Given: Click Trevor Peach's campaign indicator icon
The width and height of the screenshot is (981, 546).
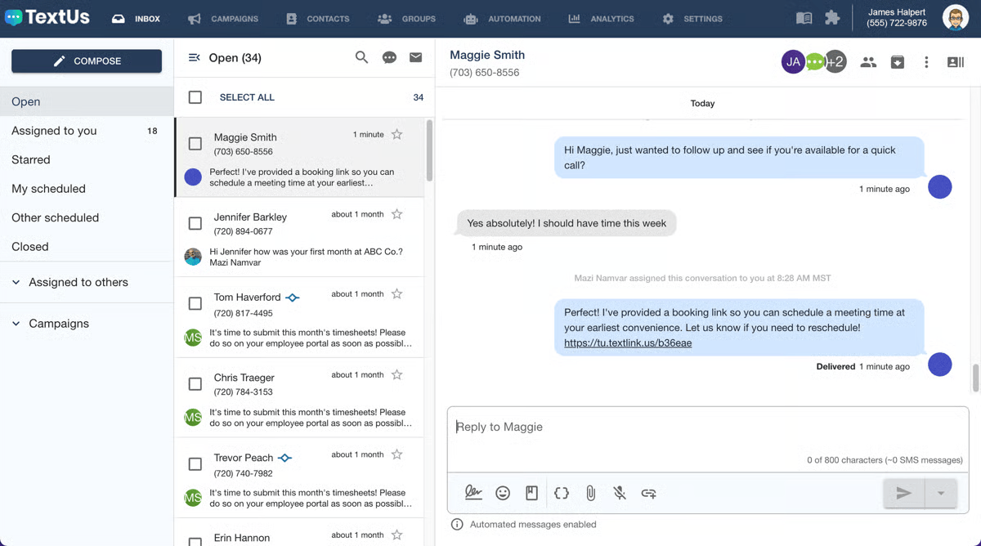Looking at the screenshot, I should click(x=284, y=458).
